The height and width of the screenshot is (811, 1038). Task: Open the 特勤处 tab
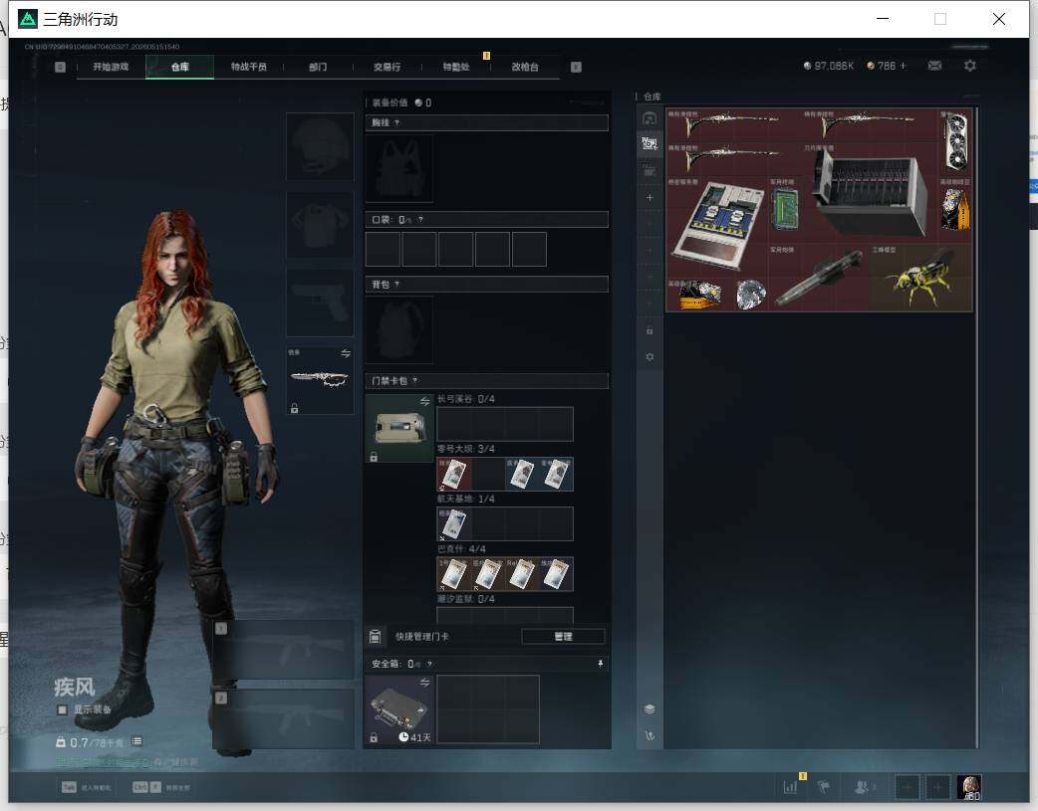[x=456, y=67]
